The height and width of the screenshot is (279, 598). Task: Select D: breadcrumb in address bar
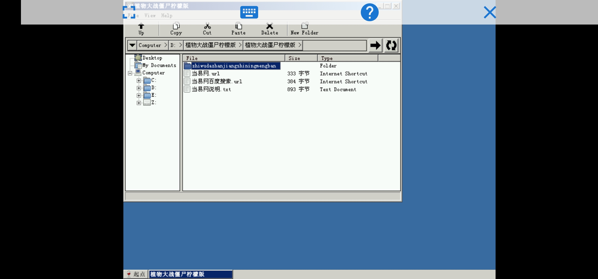[x=176, y=45]
